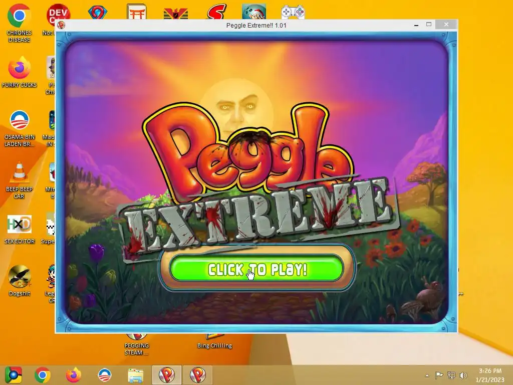
Task: Close the Peggle Extreme window
Action: point(446,25)
